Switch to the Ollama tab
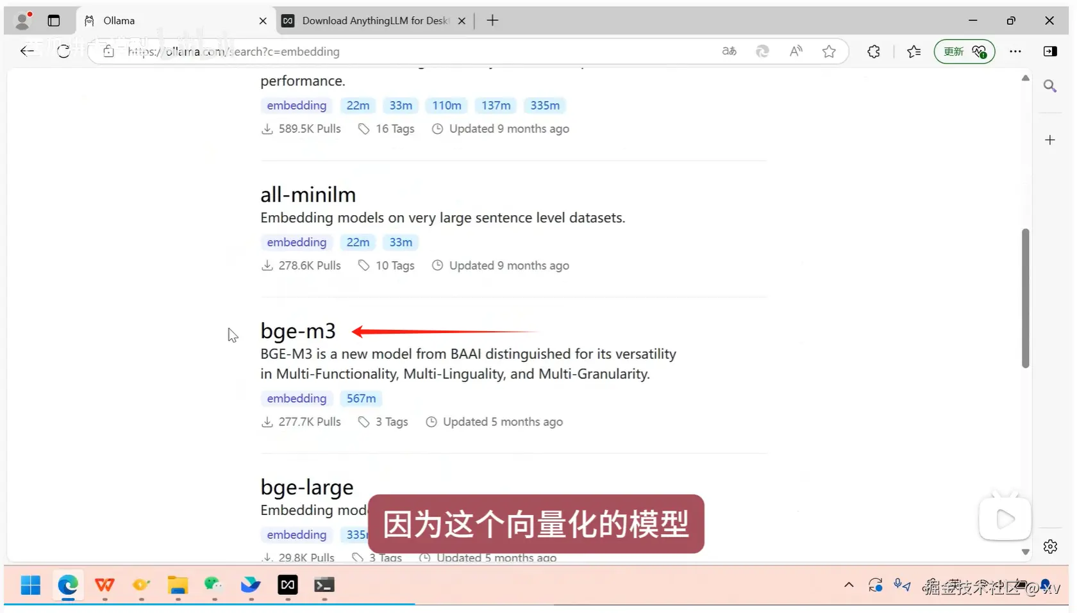1077x613 pixels. point(176,20)
